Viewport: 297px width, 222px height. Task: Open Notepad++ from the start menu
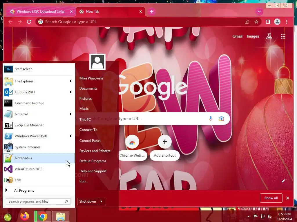pyautogui.click(x=39, y=158)
